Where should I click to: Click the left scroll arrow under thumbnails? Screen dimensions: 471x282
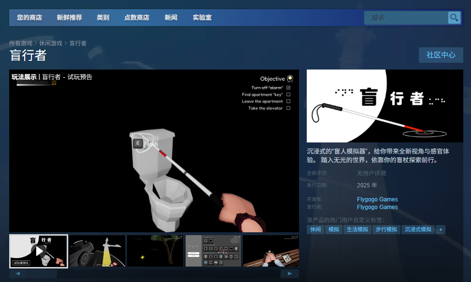pos(18,274)
